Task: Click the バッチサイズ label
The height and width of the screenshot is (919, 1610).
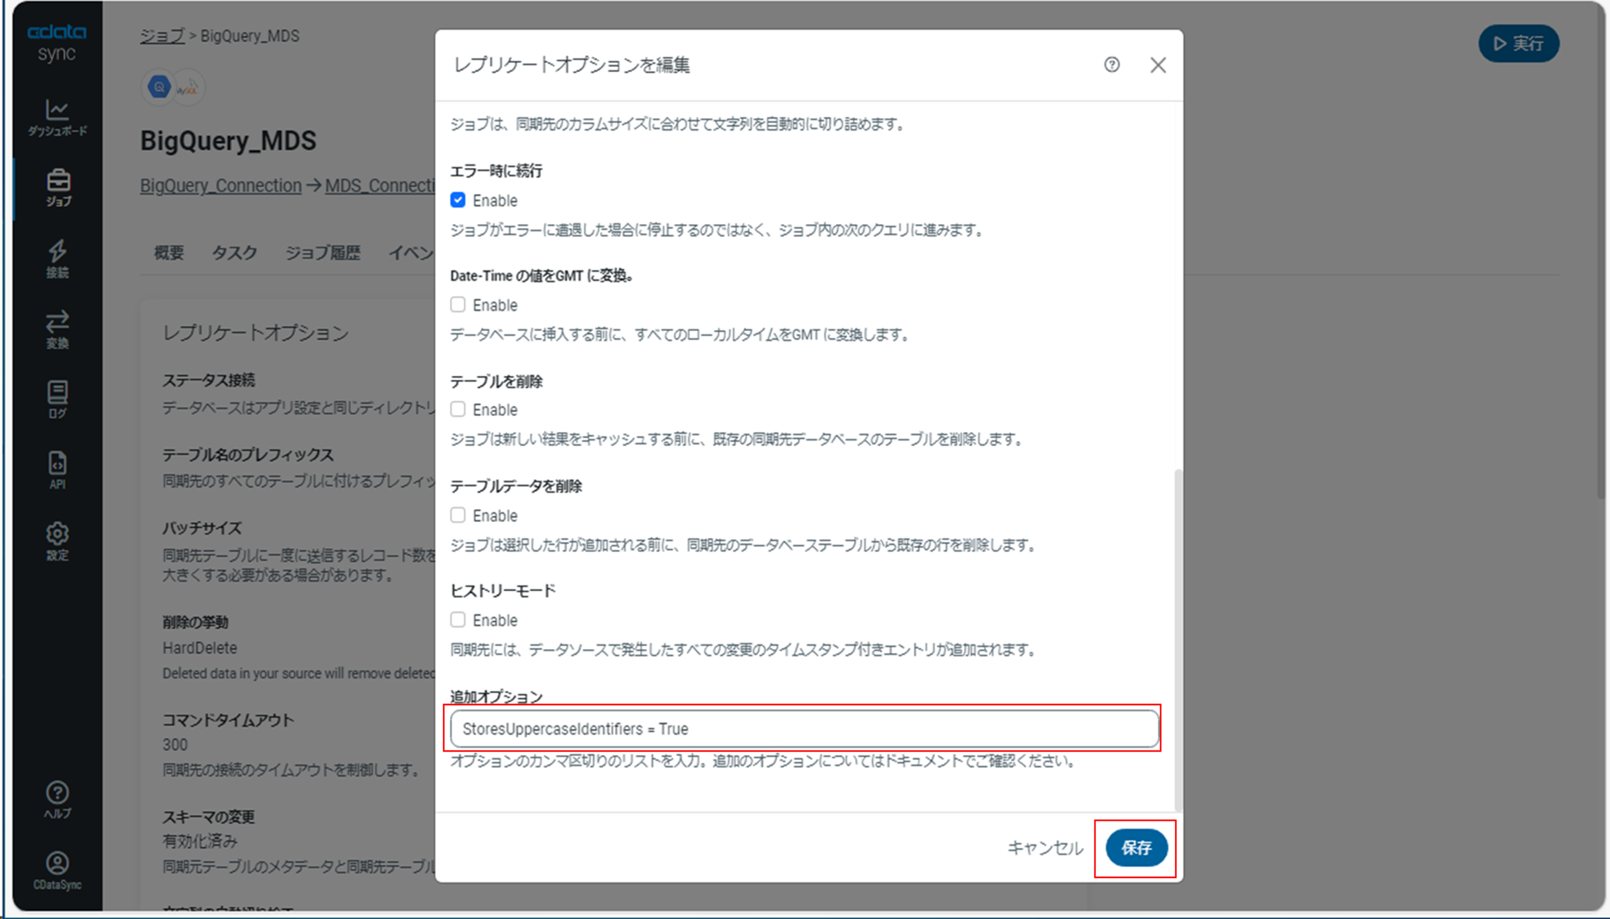Action: pyautogui.click(x=202, y=528)
